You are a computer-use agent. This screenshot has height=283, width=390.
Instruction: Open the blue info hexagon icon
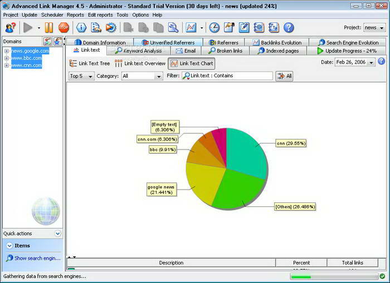click(x=81, y=28)
